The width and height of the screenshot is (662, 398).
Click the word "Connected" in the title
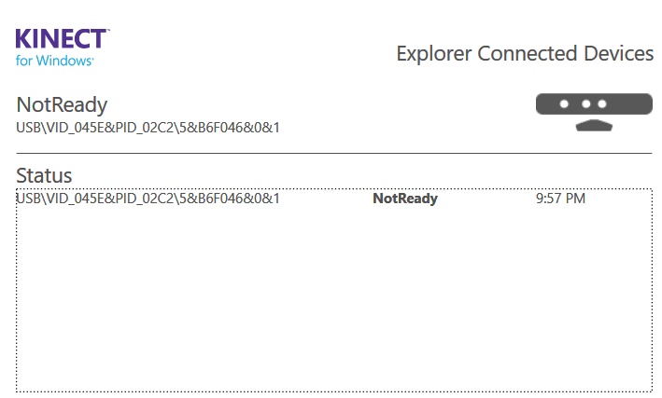pos(528,53)
